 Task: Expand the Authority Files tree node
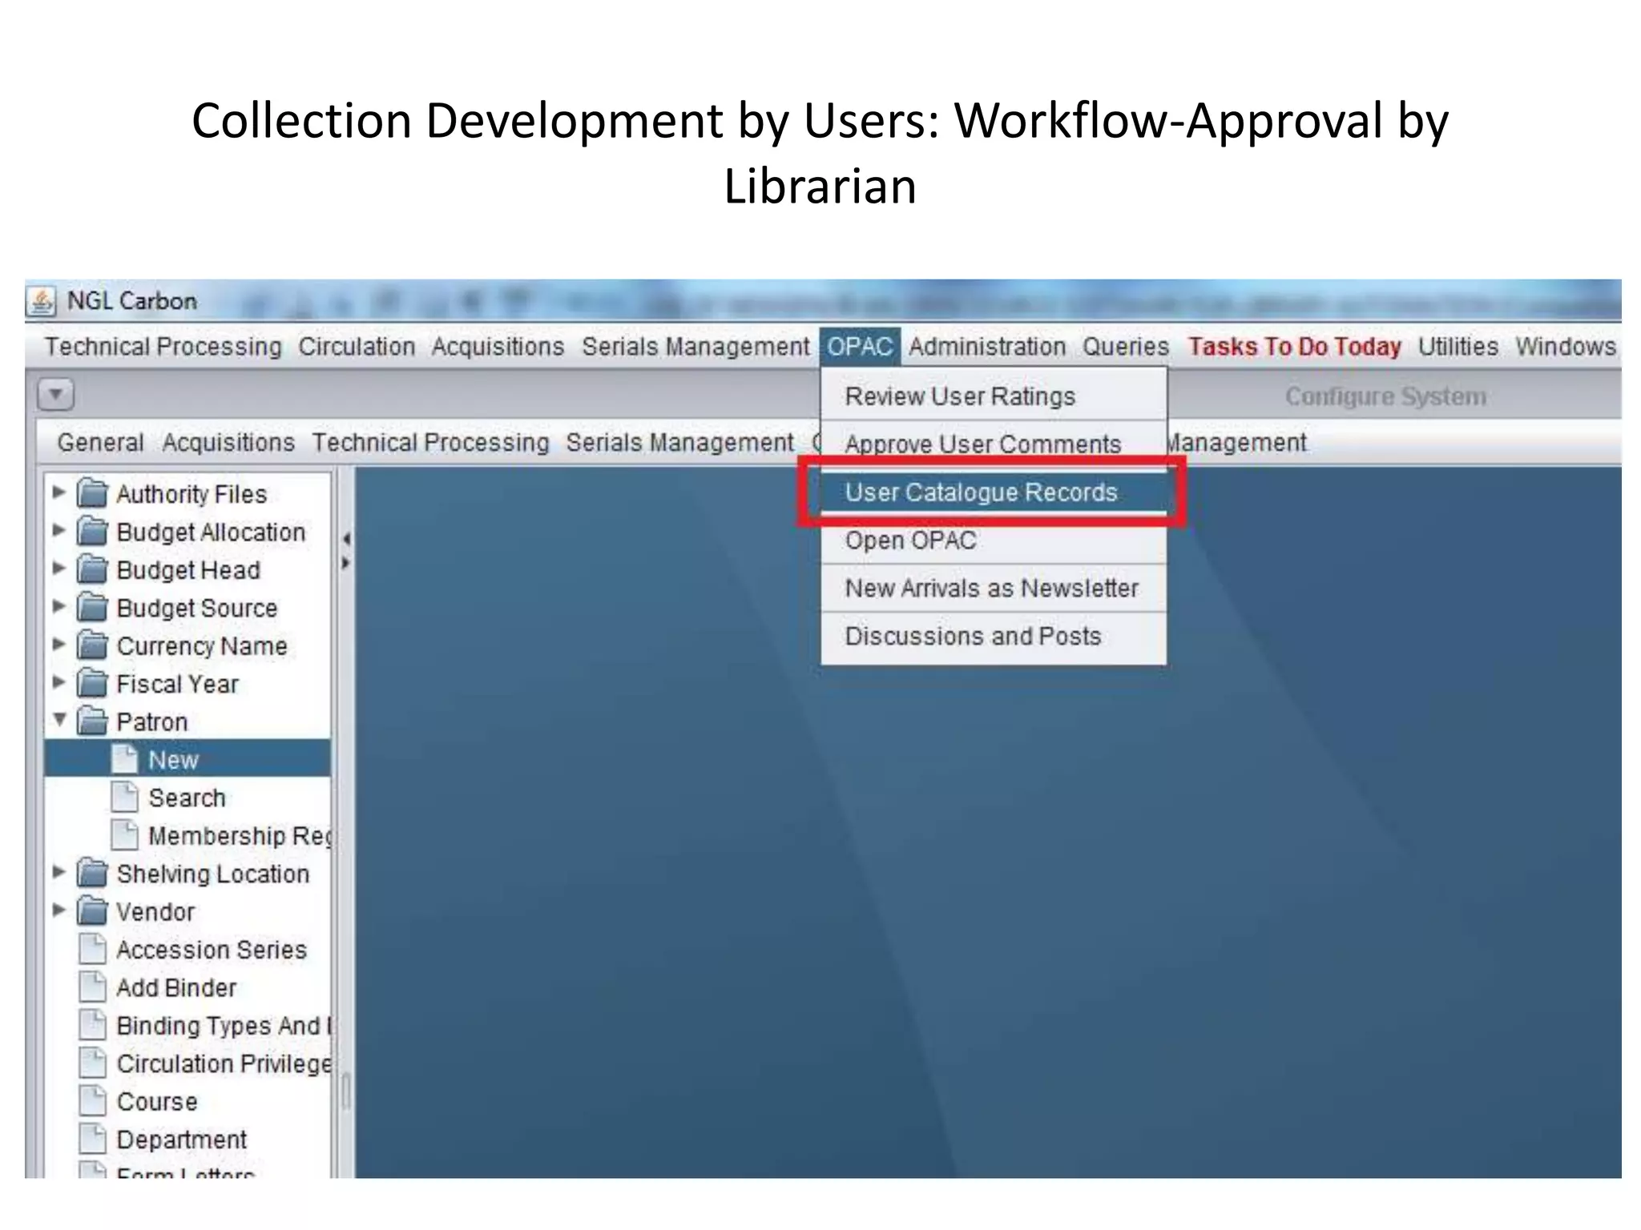point(58,492)
